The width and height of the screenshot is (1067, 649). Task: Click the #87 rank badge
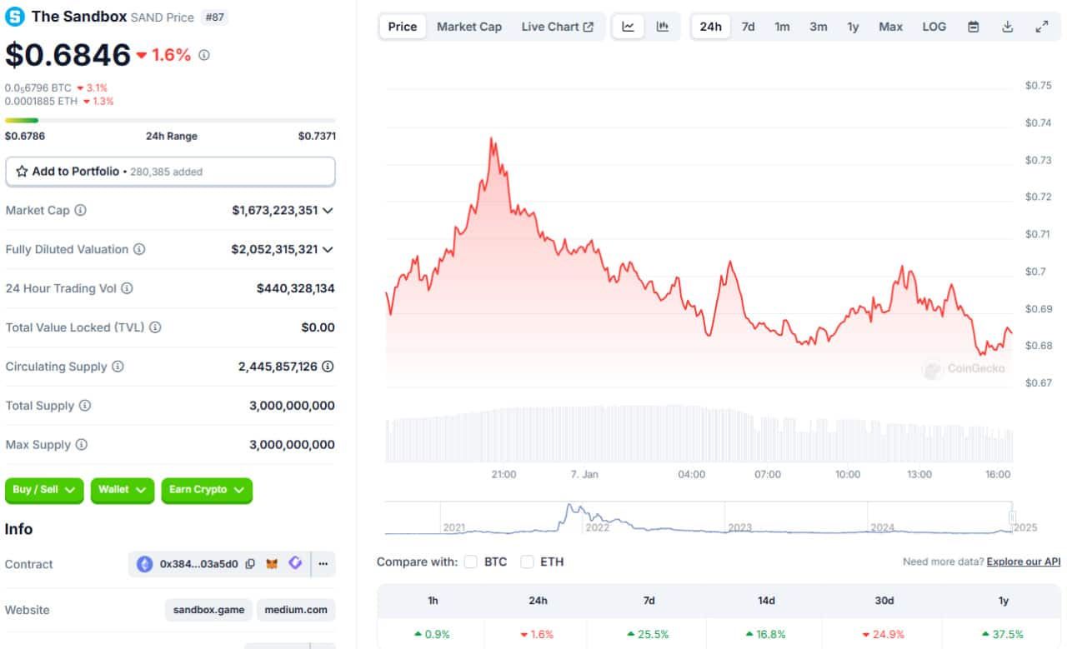coord(214,17)
